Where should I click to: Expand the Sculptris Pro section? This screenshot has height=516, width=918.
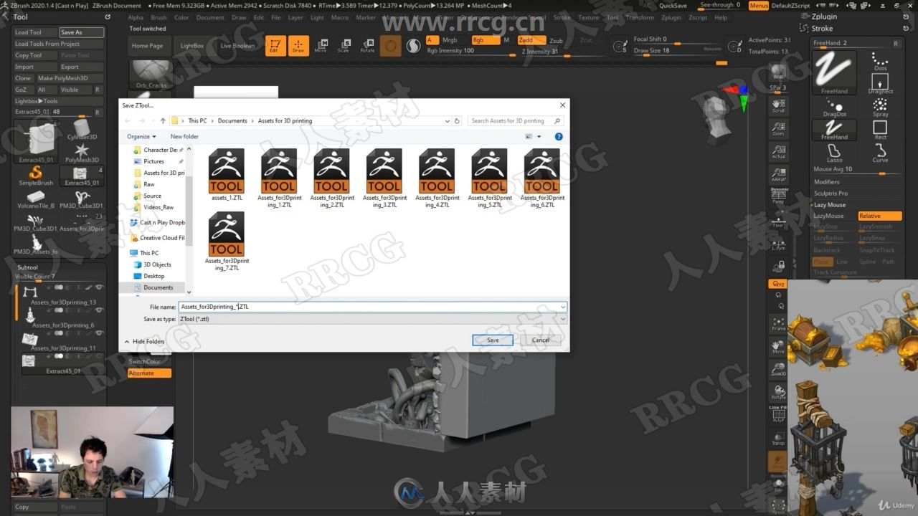point(831,193)
